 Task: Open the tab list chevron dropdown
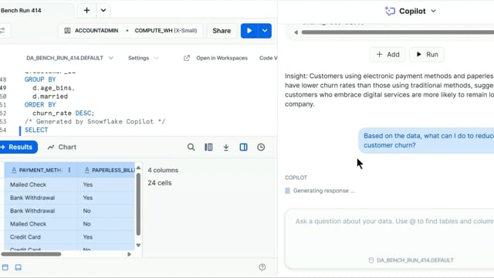[x=103, y=10]
